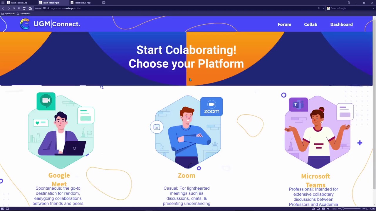376x211 pixels.
Task: Open the Forum page
Action: pyautogui.click(x=284, y=24)
